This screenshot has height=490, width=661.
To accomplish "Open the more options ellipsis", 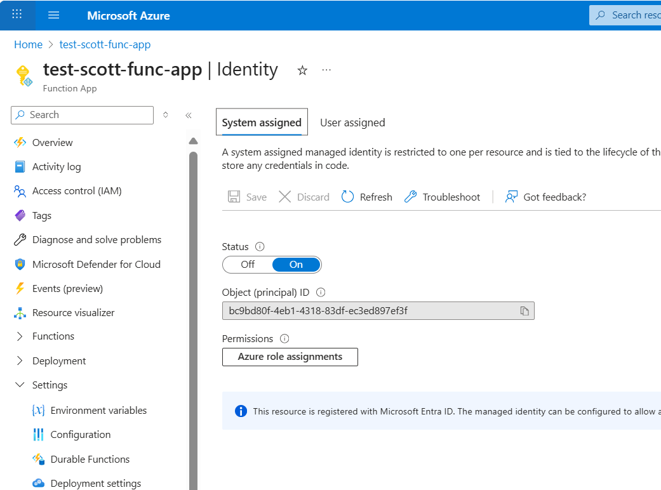I will pyautogui.click(x=326, y=70).
